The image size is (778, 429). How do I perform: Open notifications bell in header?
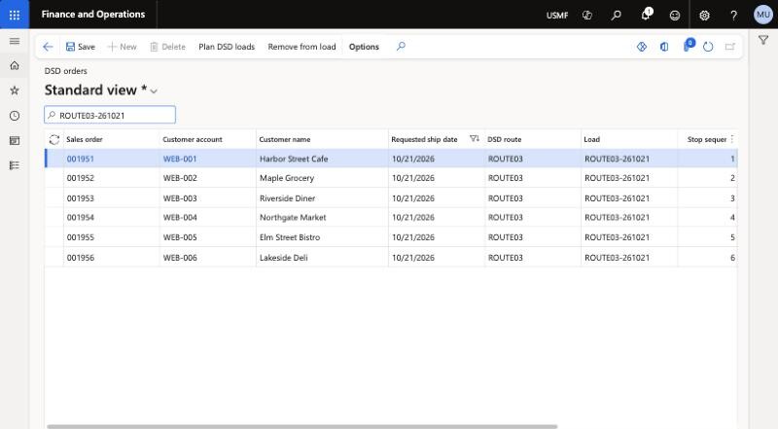(x=646, y=15)
